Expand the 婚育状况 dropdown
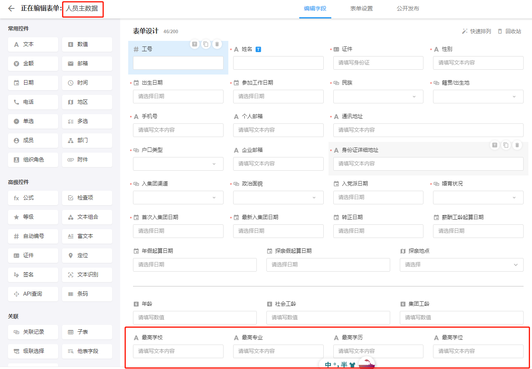Screen dimensions: 532x369 [x=478, y=198]
